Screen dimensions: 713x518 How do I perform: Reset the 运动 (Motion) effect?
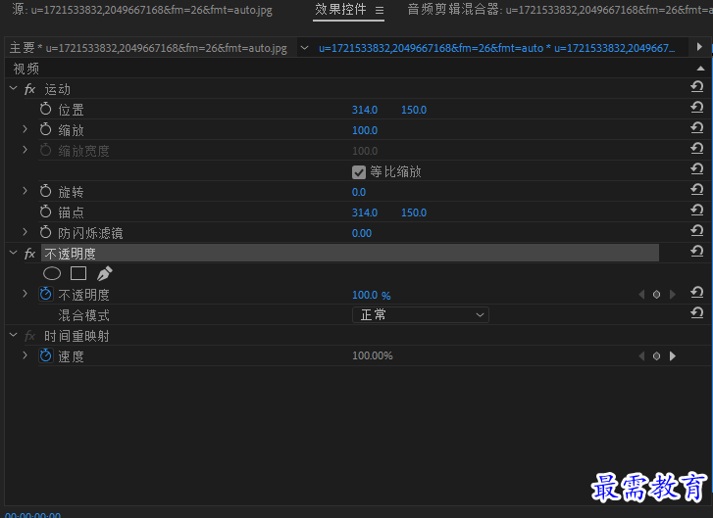pos(696,86)
